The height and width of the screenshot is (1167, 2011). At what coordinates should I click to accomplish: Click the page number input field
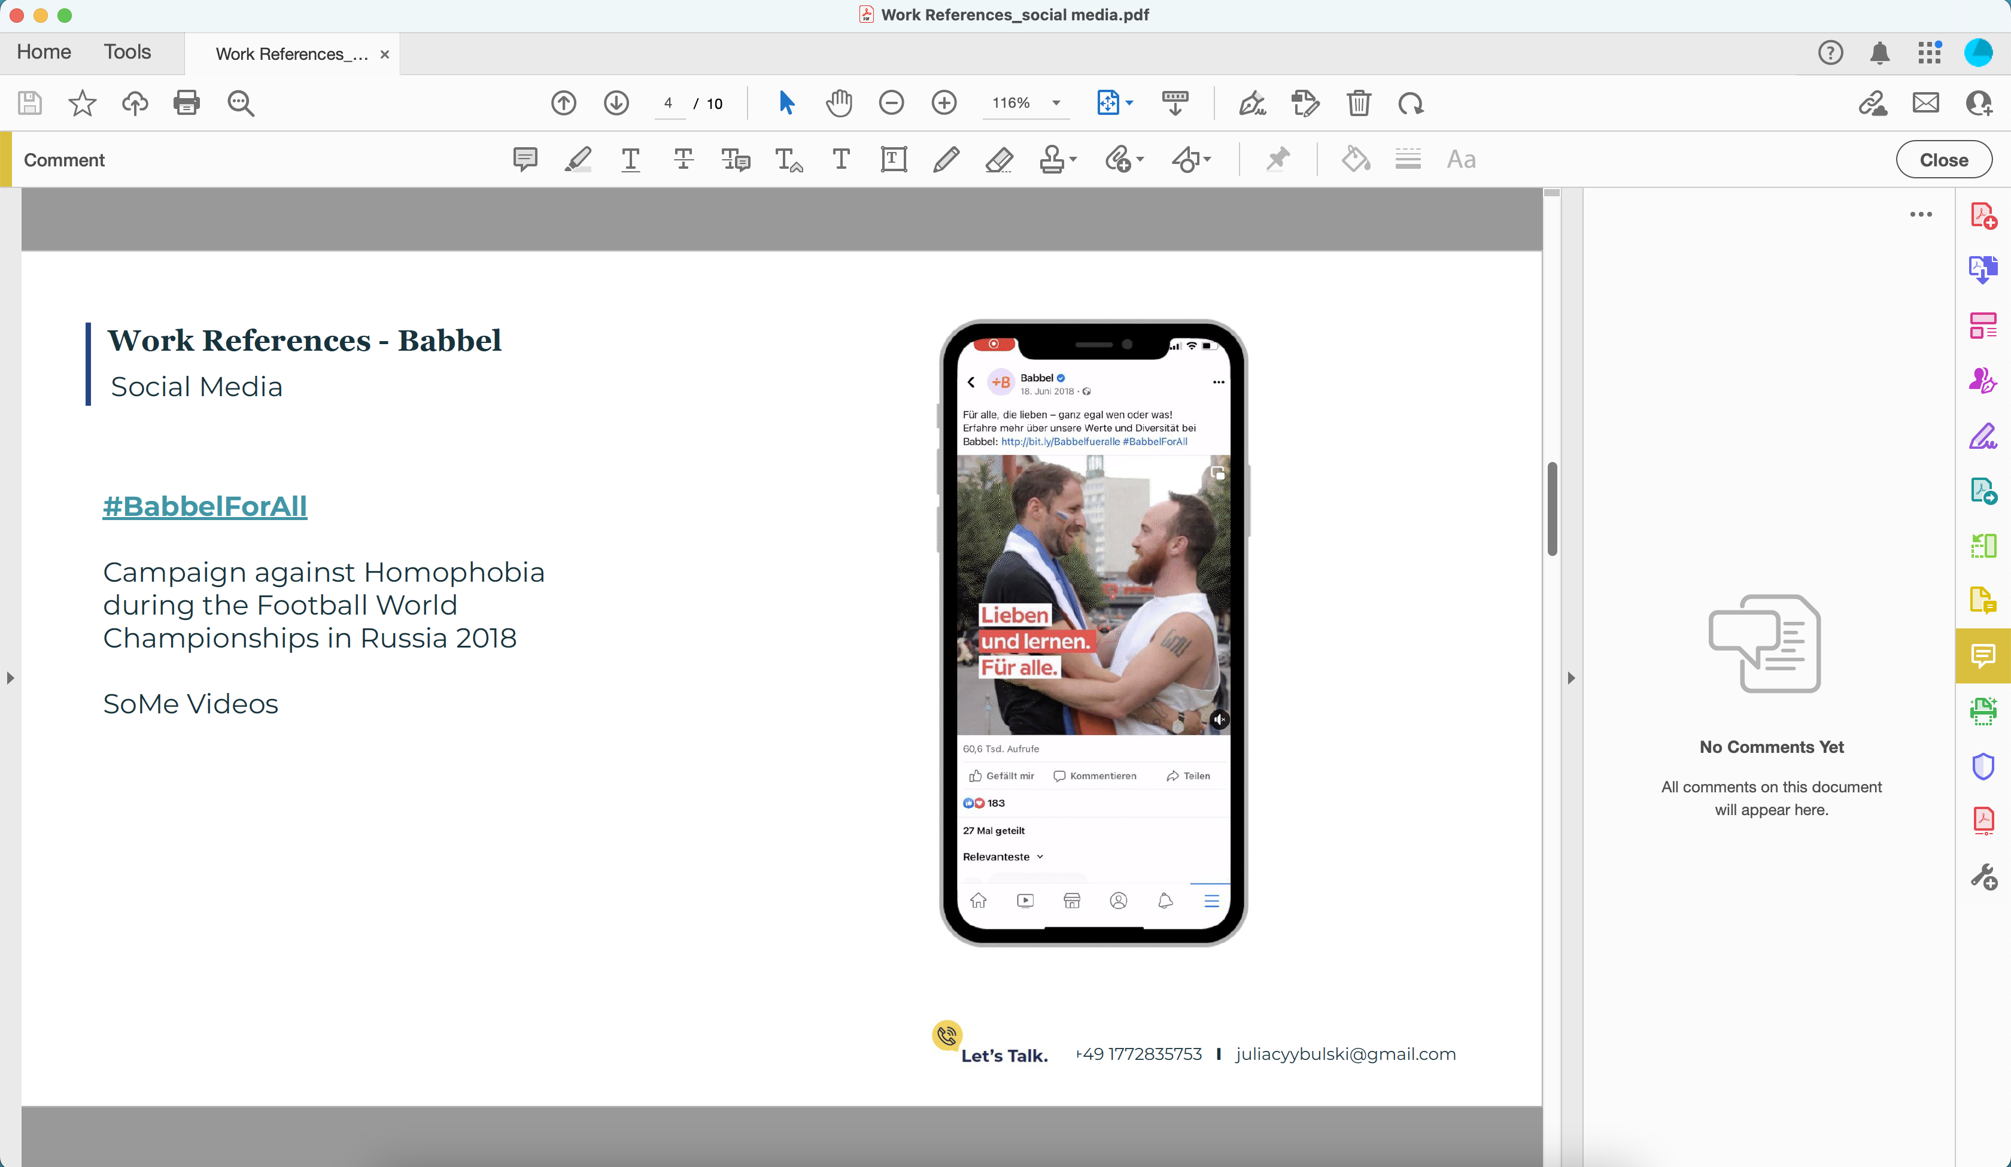pos(669,103)
